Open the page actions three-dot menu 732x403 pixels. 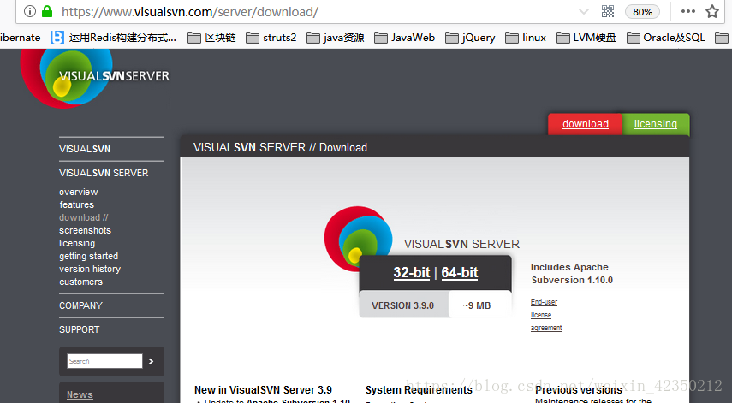(687, 11)
